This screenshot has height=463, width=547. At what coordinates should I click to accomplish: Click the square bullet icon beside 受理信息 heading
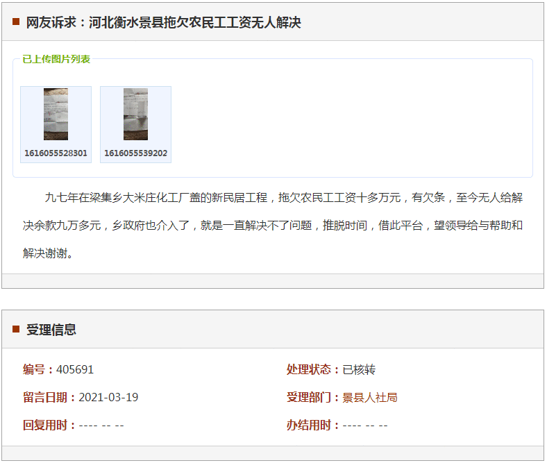[x=16, y=329]
